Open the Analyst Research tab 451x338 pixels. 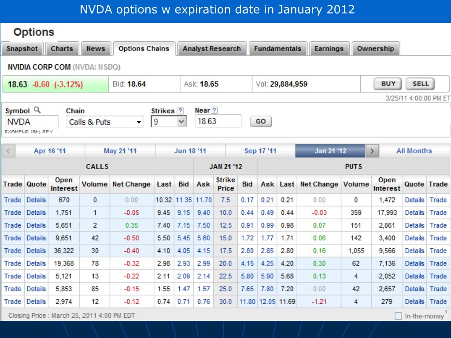coord(212,48)
